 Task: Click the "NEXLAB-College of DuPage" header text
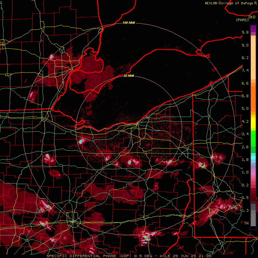(x=229, y=3)
